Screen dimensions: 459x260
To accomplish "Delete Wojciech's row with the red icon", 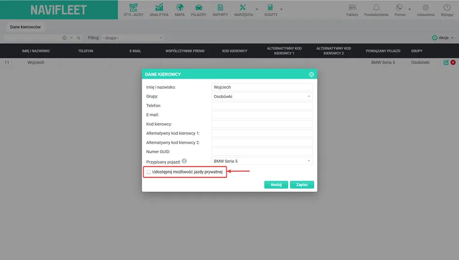I will (x=453, y=62).
